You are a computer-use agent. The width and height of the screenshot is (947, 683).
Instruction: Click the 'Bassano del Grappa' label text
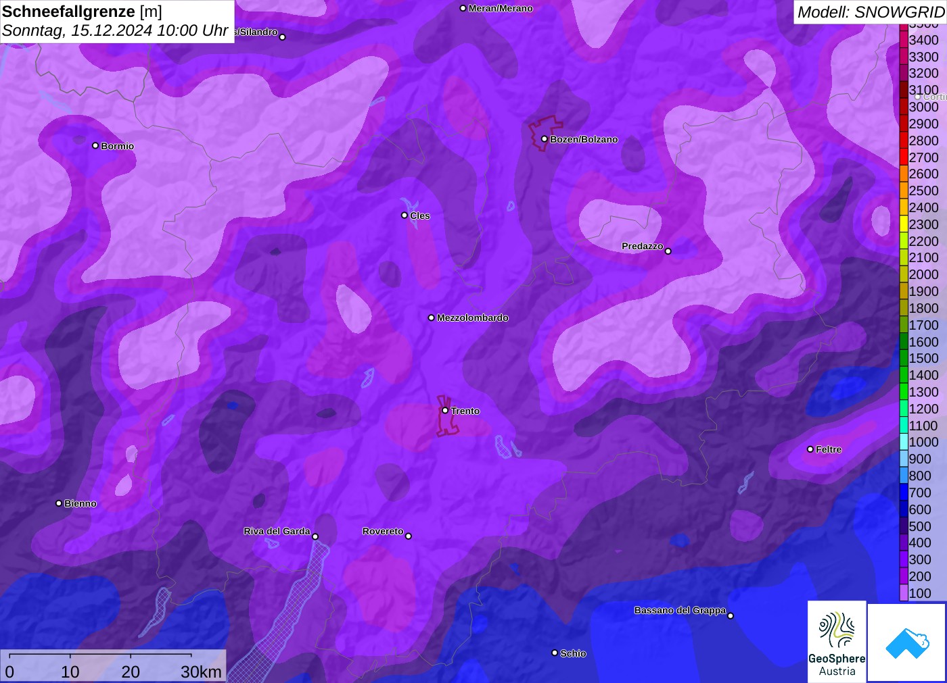[x=680, y=610]
